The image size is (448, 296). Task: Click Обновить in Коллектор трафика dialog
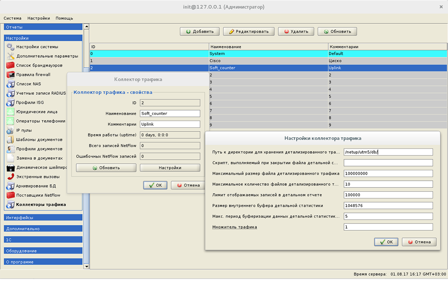click(106, 168)
